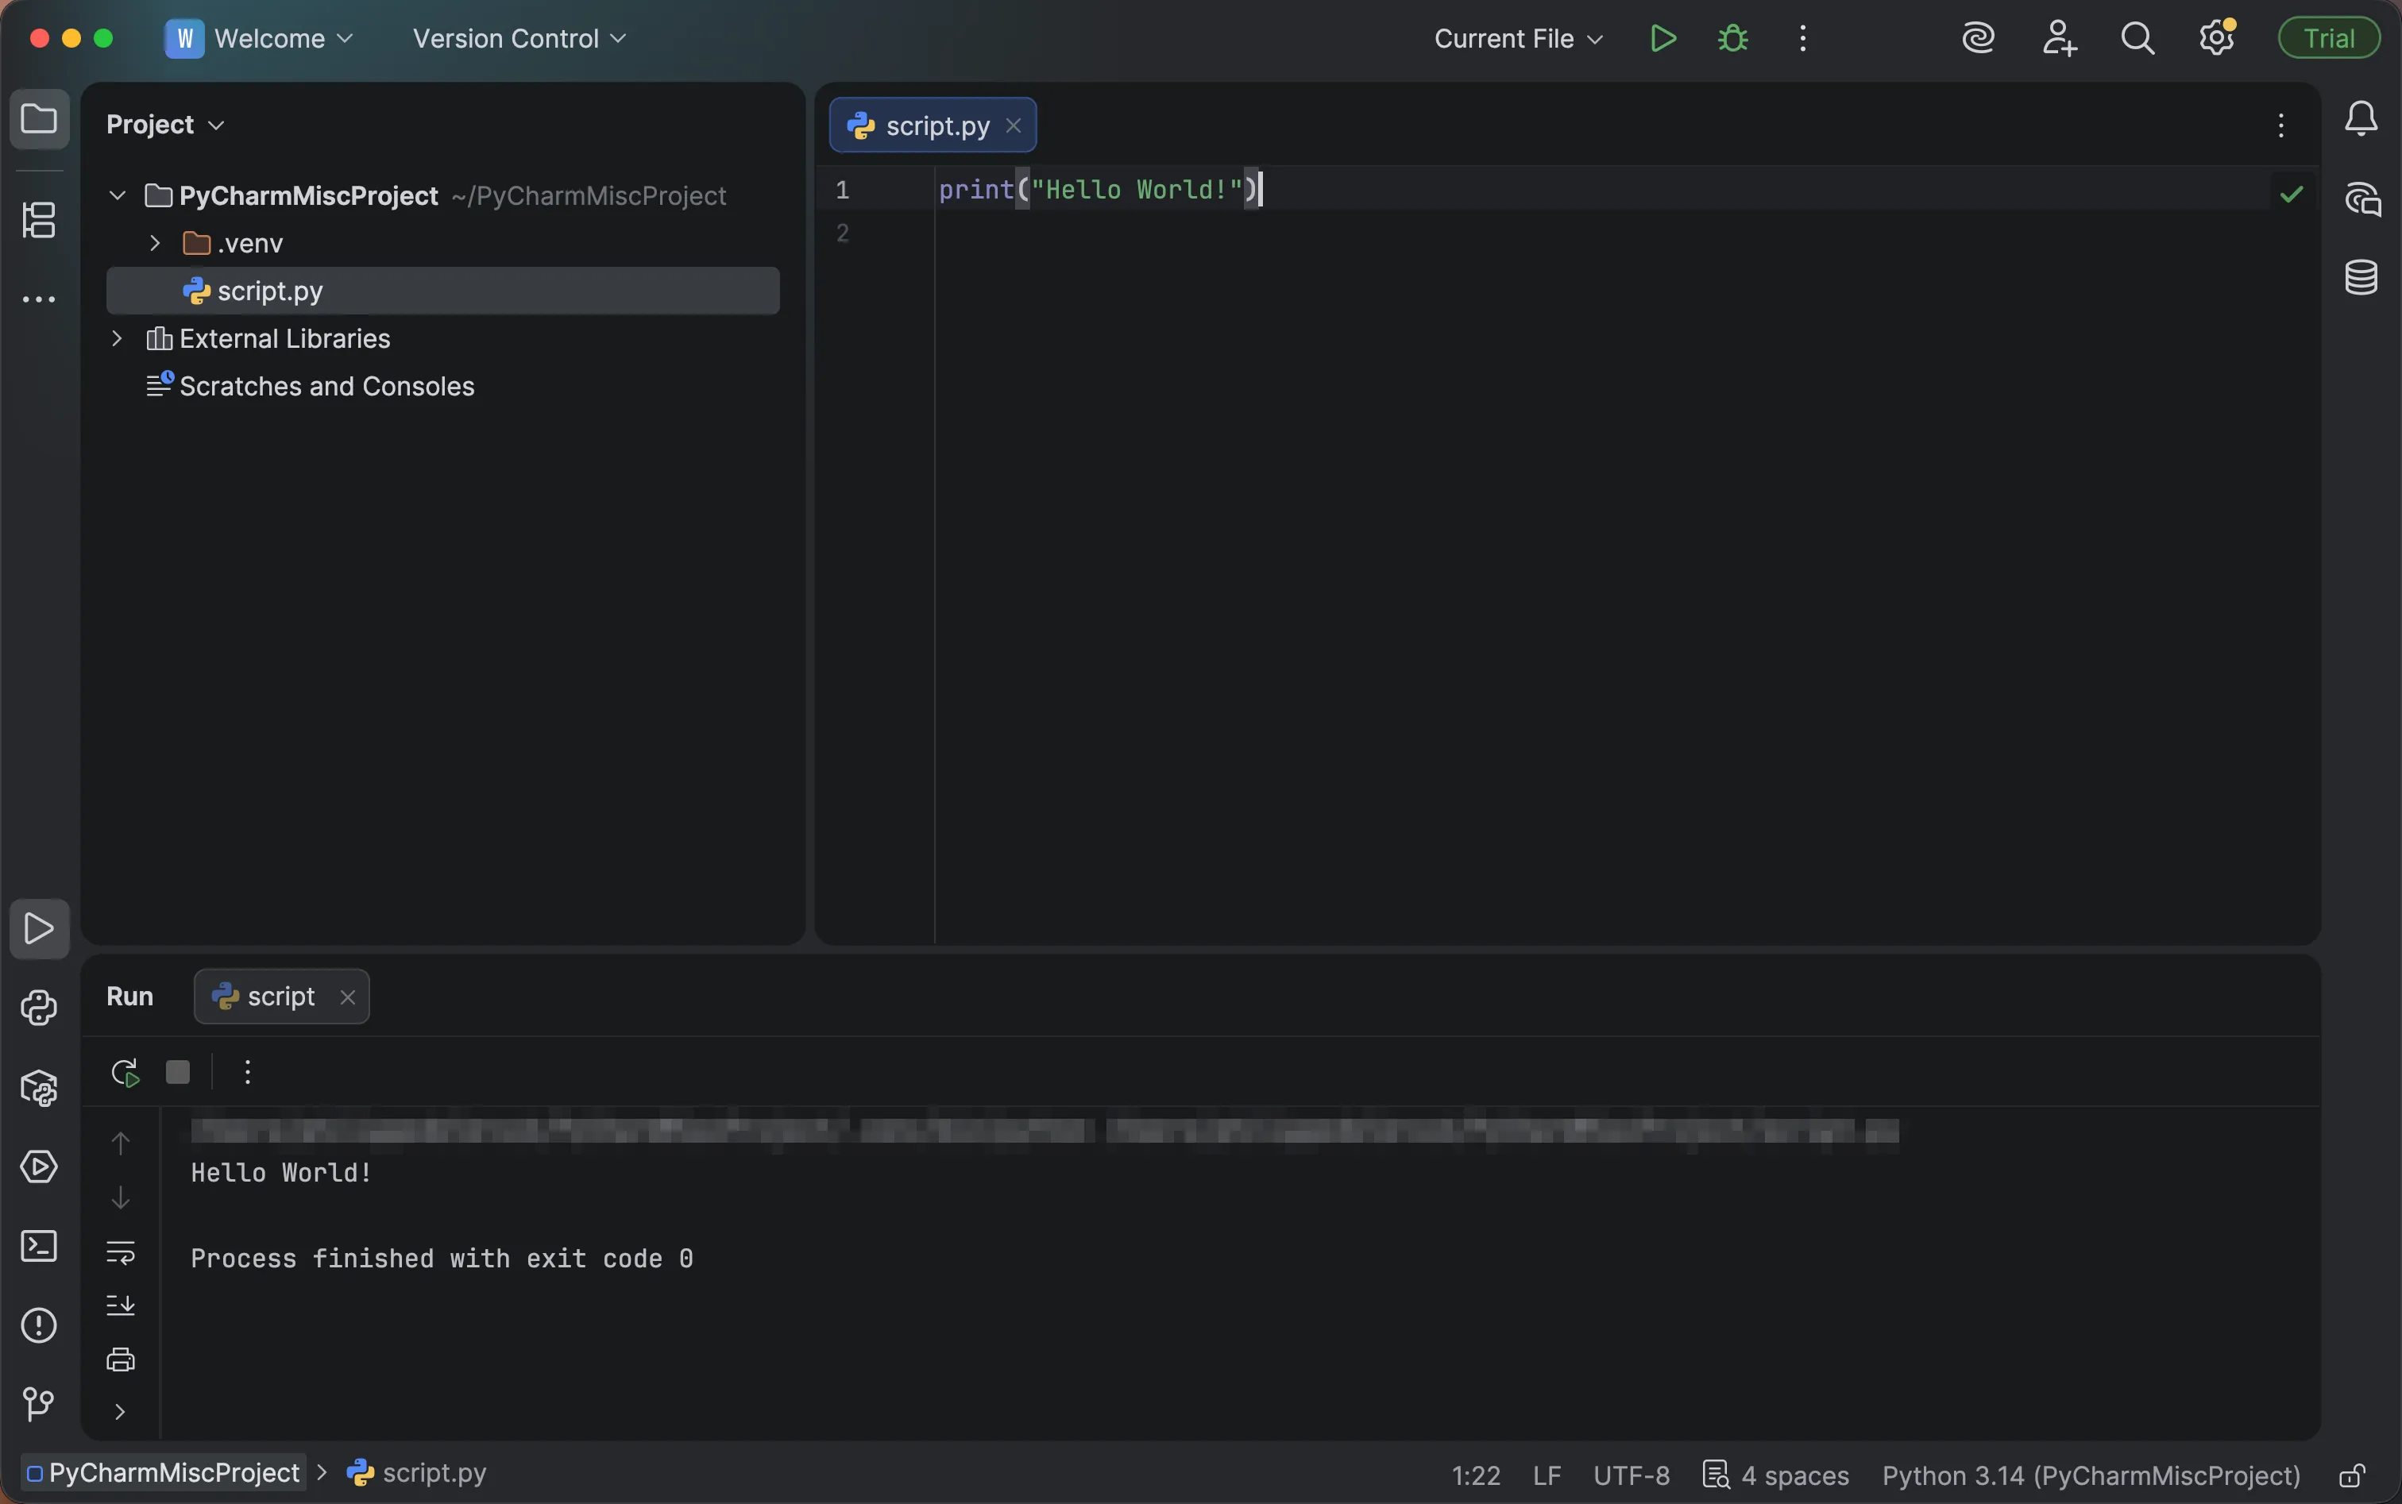Viewport: 2402px width, 1504px height.
Task: Close the script.py editor tab
Action: (x=1013, y=125)
